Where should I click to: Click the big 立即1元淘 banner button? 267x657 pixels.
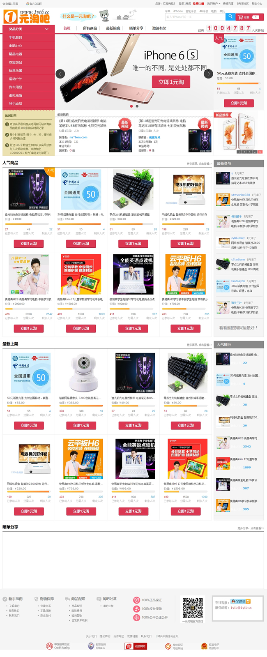click(171, 82)
